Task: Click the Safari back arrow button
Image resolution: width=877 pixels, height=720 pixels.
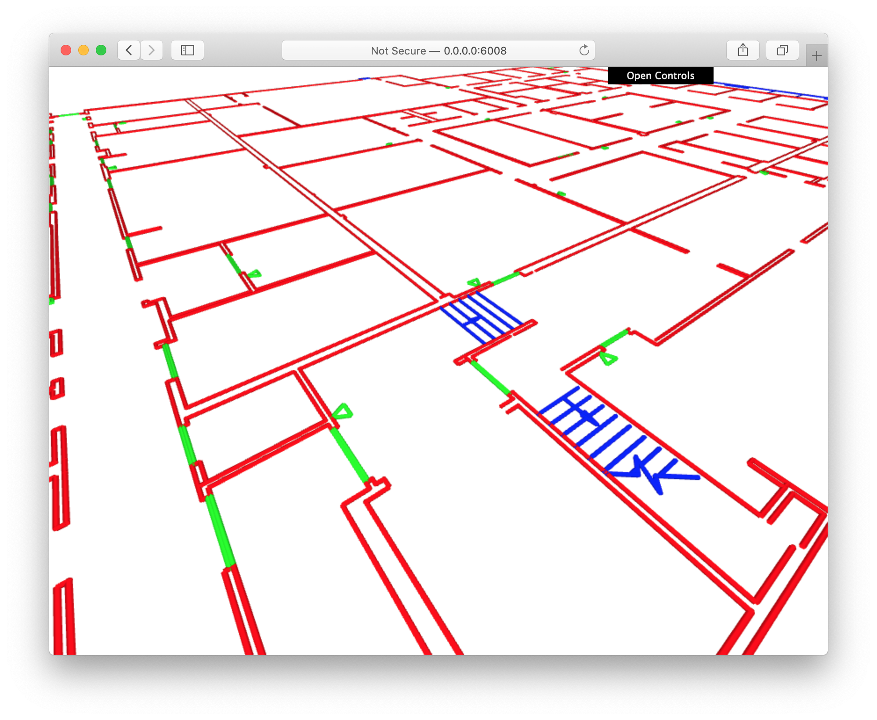Action: pyautogui.click(x=129, y=50)
